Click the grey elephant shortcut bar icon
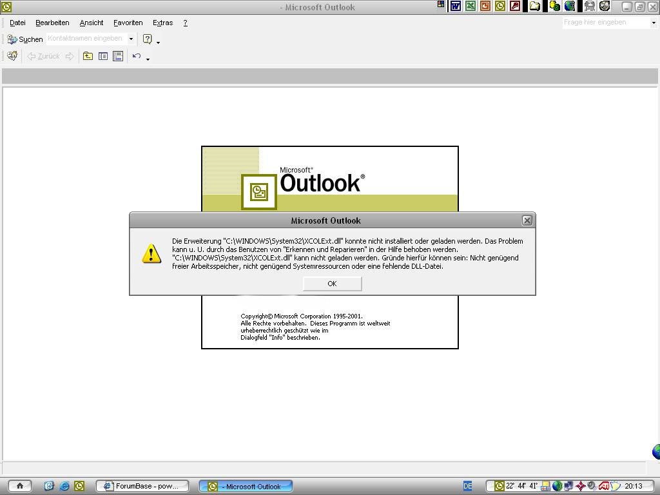 (x=590, y=6)
